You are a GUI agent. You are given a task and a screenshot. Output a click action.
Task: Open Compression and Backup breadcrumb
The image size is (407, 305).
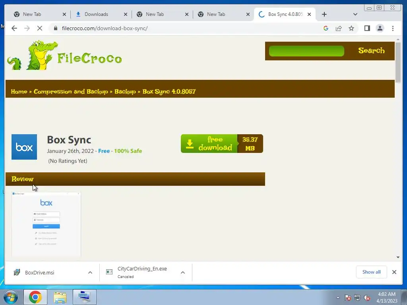[71, 92]
